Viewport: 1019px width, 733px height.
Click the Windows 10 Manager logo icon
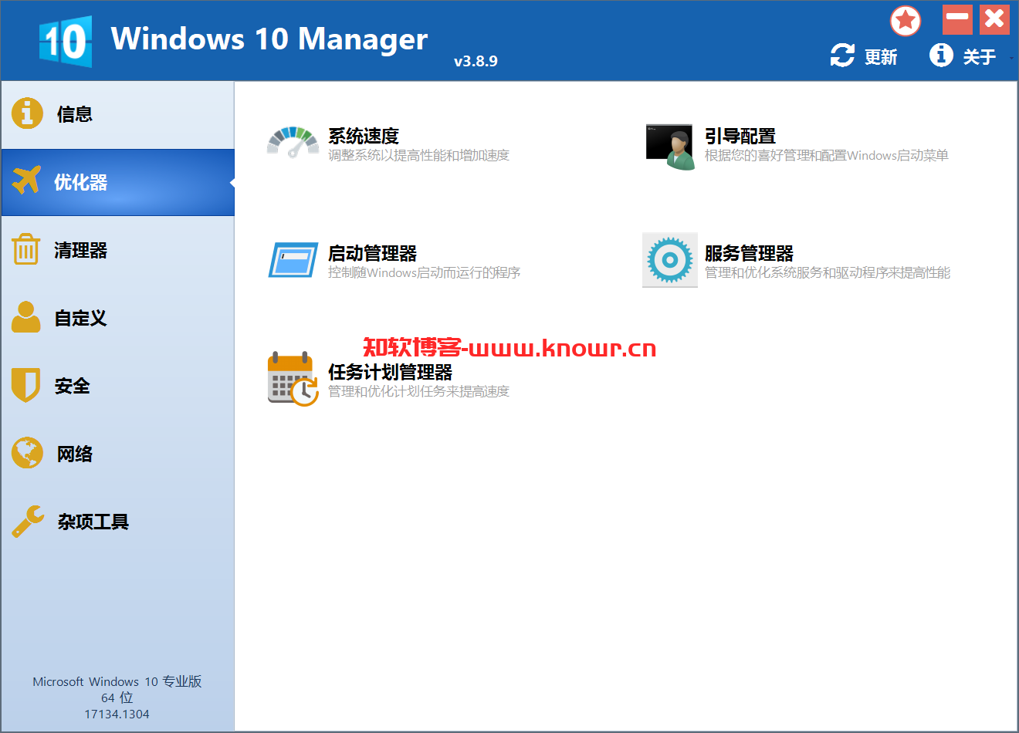[x=66, y=41]
